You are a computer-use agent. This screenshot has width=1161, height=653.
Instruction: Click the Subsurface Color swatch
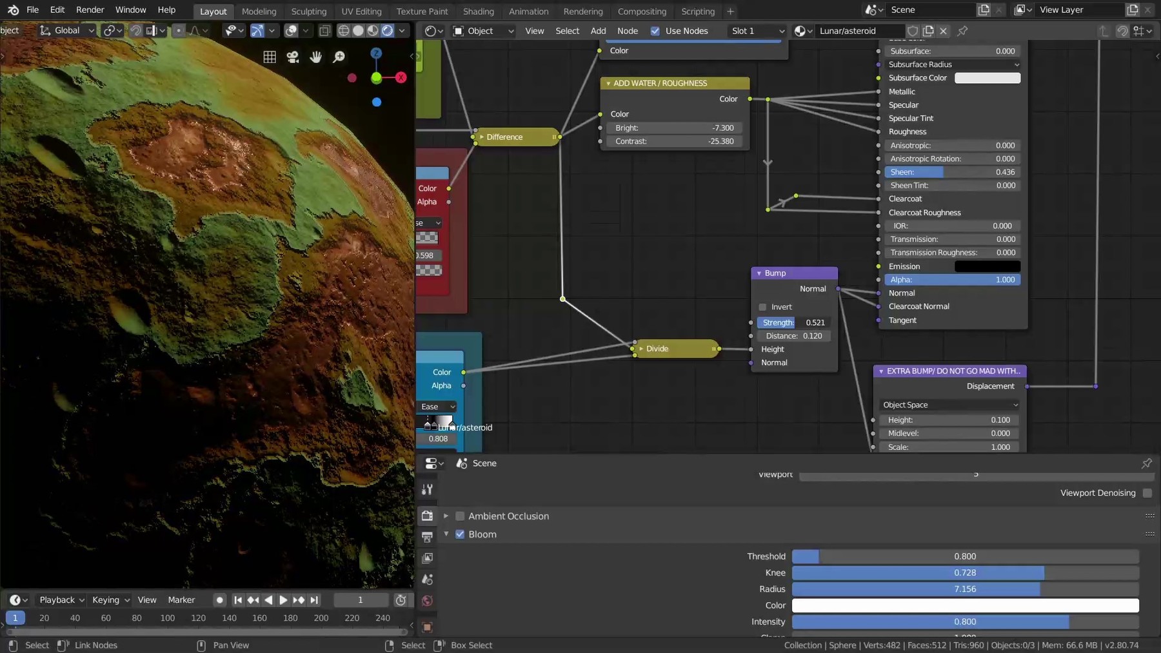(987, 78)
